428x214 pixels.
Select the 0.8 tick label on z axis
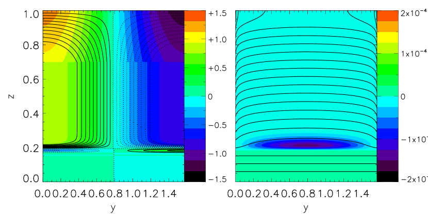pos(30,45)
